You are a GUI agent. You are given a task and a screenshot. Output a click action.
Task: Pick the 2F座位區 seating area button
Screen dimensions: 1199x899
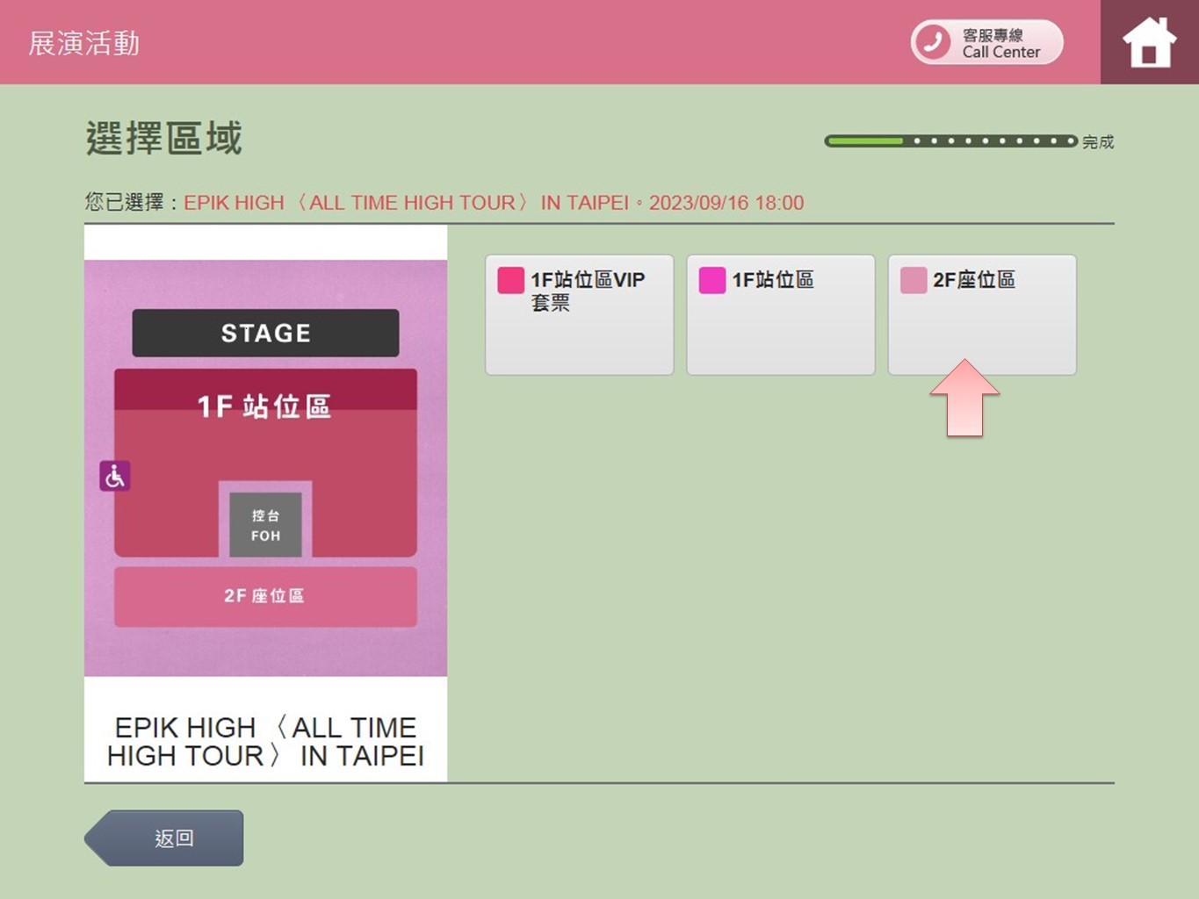pyautogui.click(x=981, y=314)
